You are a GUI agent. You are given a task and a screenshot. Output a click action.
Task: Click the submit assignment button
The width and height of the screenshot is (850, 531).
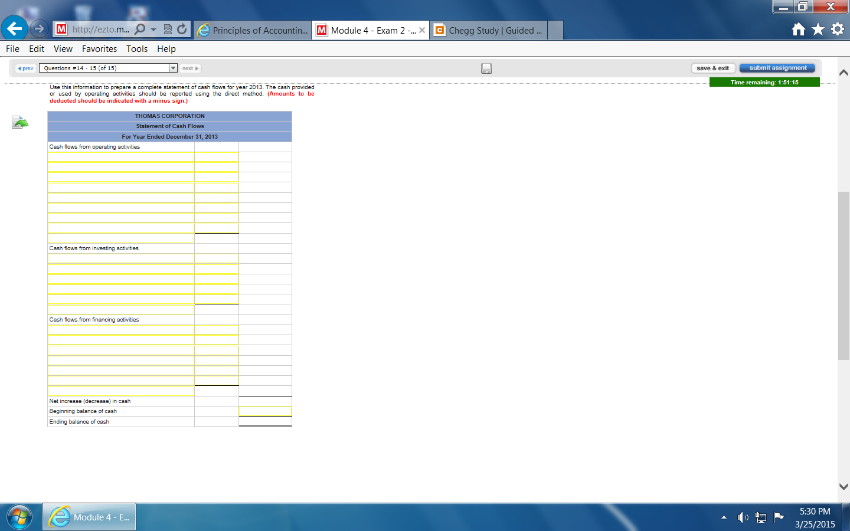point(777,67)
